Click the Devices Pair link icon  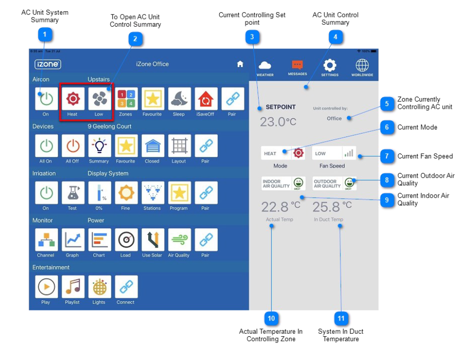point(206,146)
